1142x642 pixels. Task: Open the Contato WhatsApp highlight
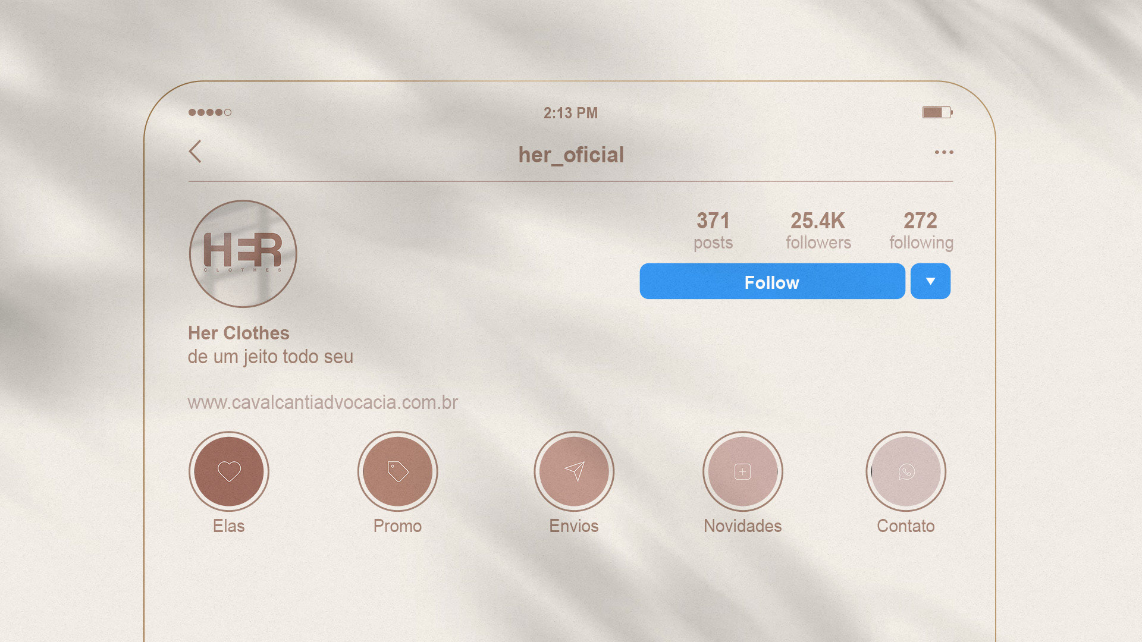pyautogui.click(x=906, y=471)
